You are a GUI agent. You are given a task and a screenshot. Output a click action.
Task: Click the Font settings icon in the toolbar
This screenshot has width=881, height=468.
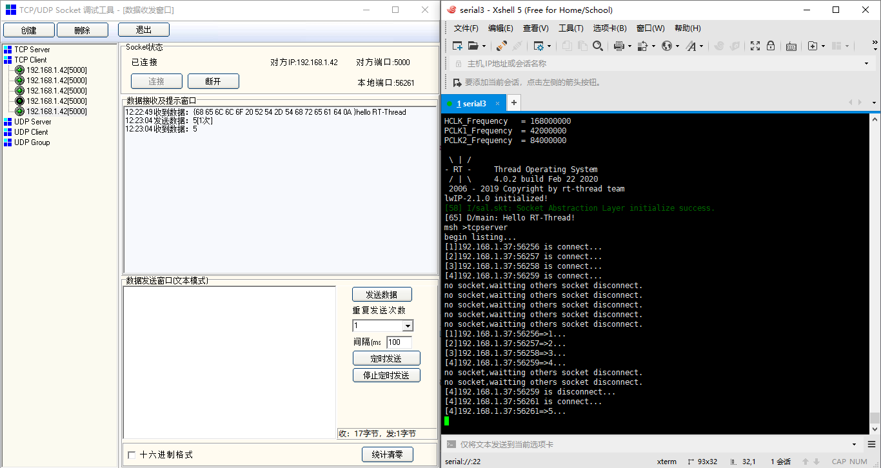pyautogui.click(x=691, y=46)
